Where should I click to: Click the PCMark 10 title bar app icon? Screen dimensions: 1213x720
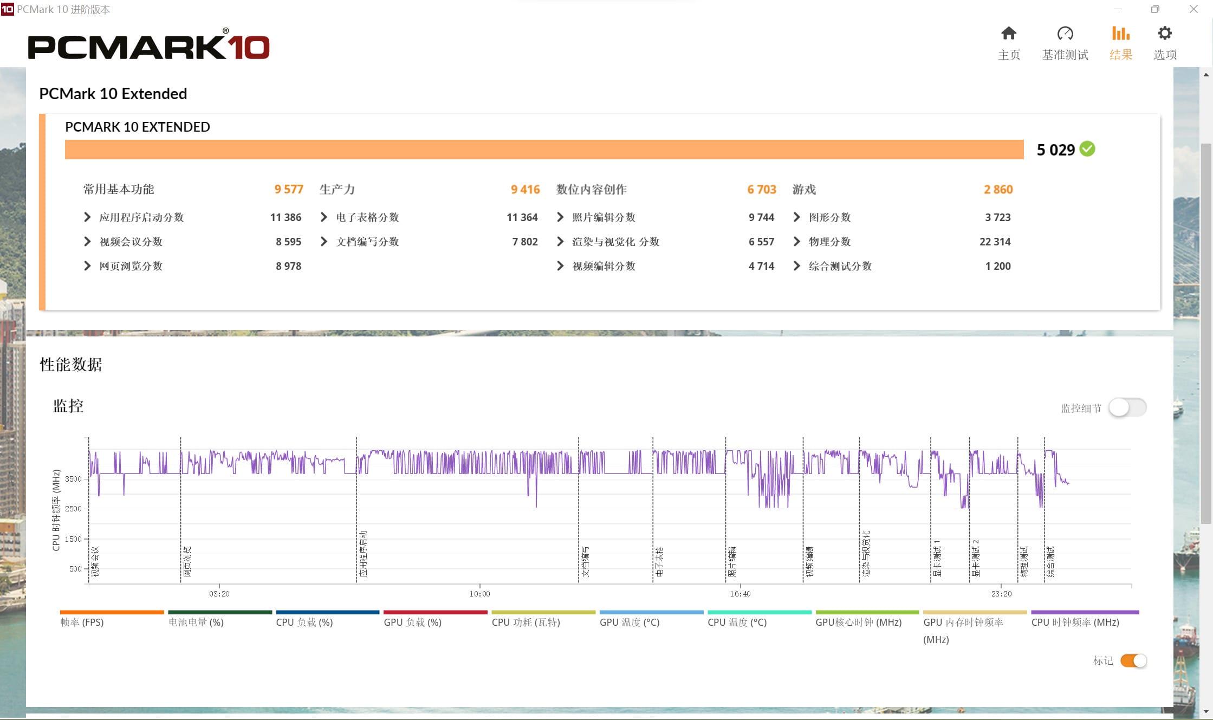pos(7,9)
